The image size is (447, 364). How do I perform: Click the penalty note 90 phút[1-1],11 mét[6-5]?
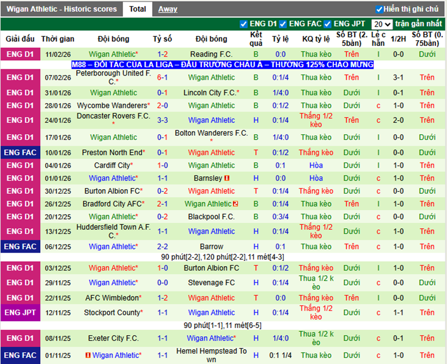point(222,325)
